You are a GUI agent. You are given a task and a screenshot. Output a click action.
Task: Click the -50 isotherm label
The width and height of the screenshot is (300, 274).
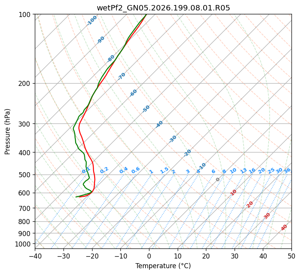(146, 109)
